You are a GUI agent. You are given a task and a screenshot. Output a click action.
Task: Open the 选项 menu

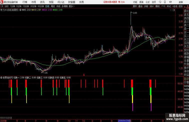click(154, 2)
